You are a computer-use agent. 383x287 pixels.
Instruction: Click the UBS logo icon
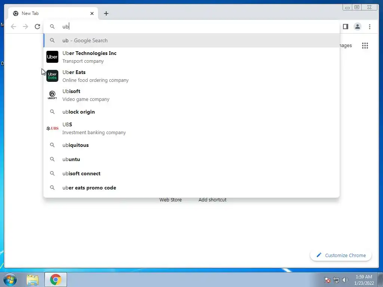point(52,129)
